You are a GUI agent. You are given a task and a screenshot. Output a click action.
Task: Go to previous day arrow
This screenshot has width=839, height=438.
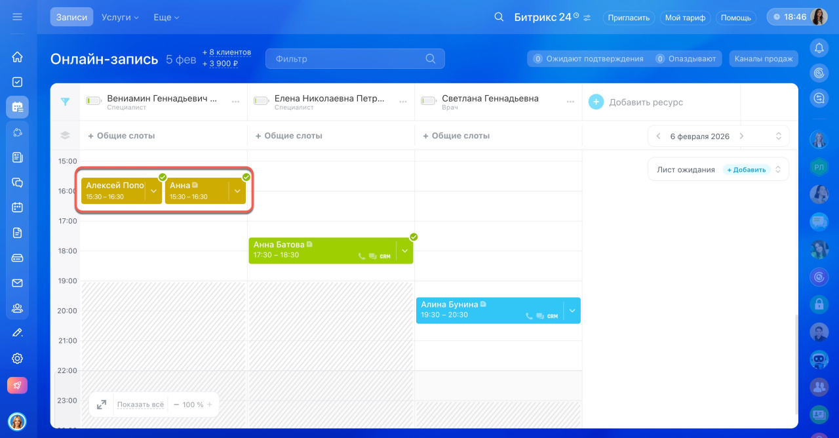659,136
